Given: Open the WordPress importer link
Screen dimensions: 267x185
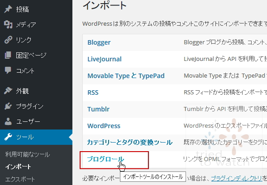Looking at the screenshot, I should pos(104,126).
